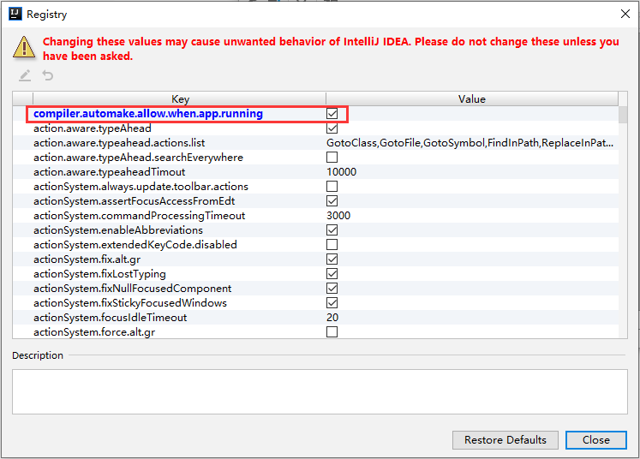Click the value 10000
The image size is (640, 459).
341,172
